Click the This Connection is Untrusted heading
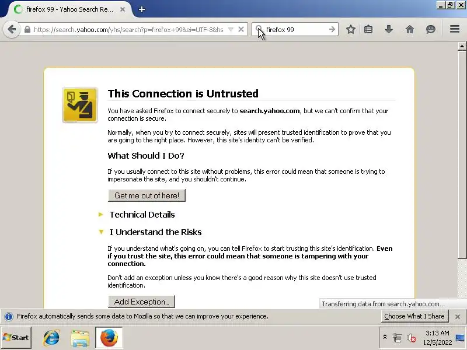 [183, 93]
